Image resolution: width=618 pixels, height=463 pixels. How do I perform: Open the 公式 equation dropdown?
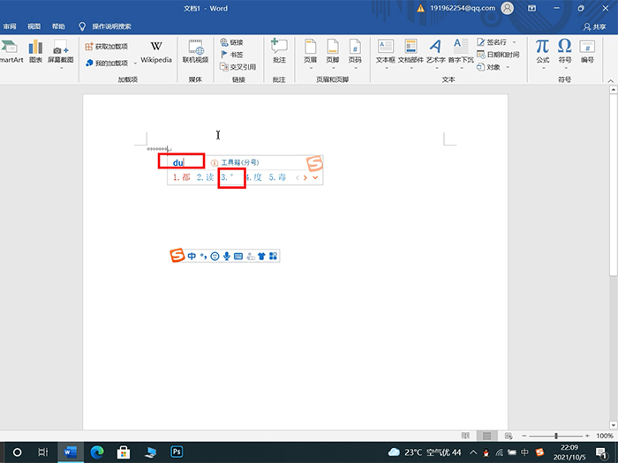pyautogui.click(x=543, y=68)
